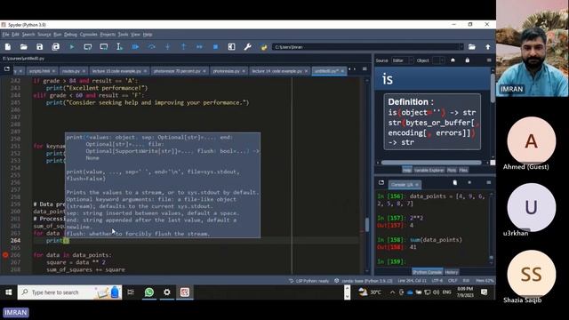Click the editor browse tabs icon
This screenshot has width=569, height=320.
tap(7, 69)
